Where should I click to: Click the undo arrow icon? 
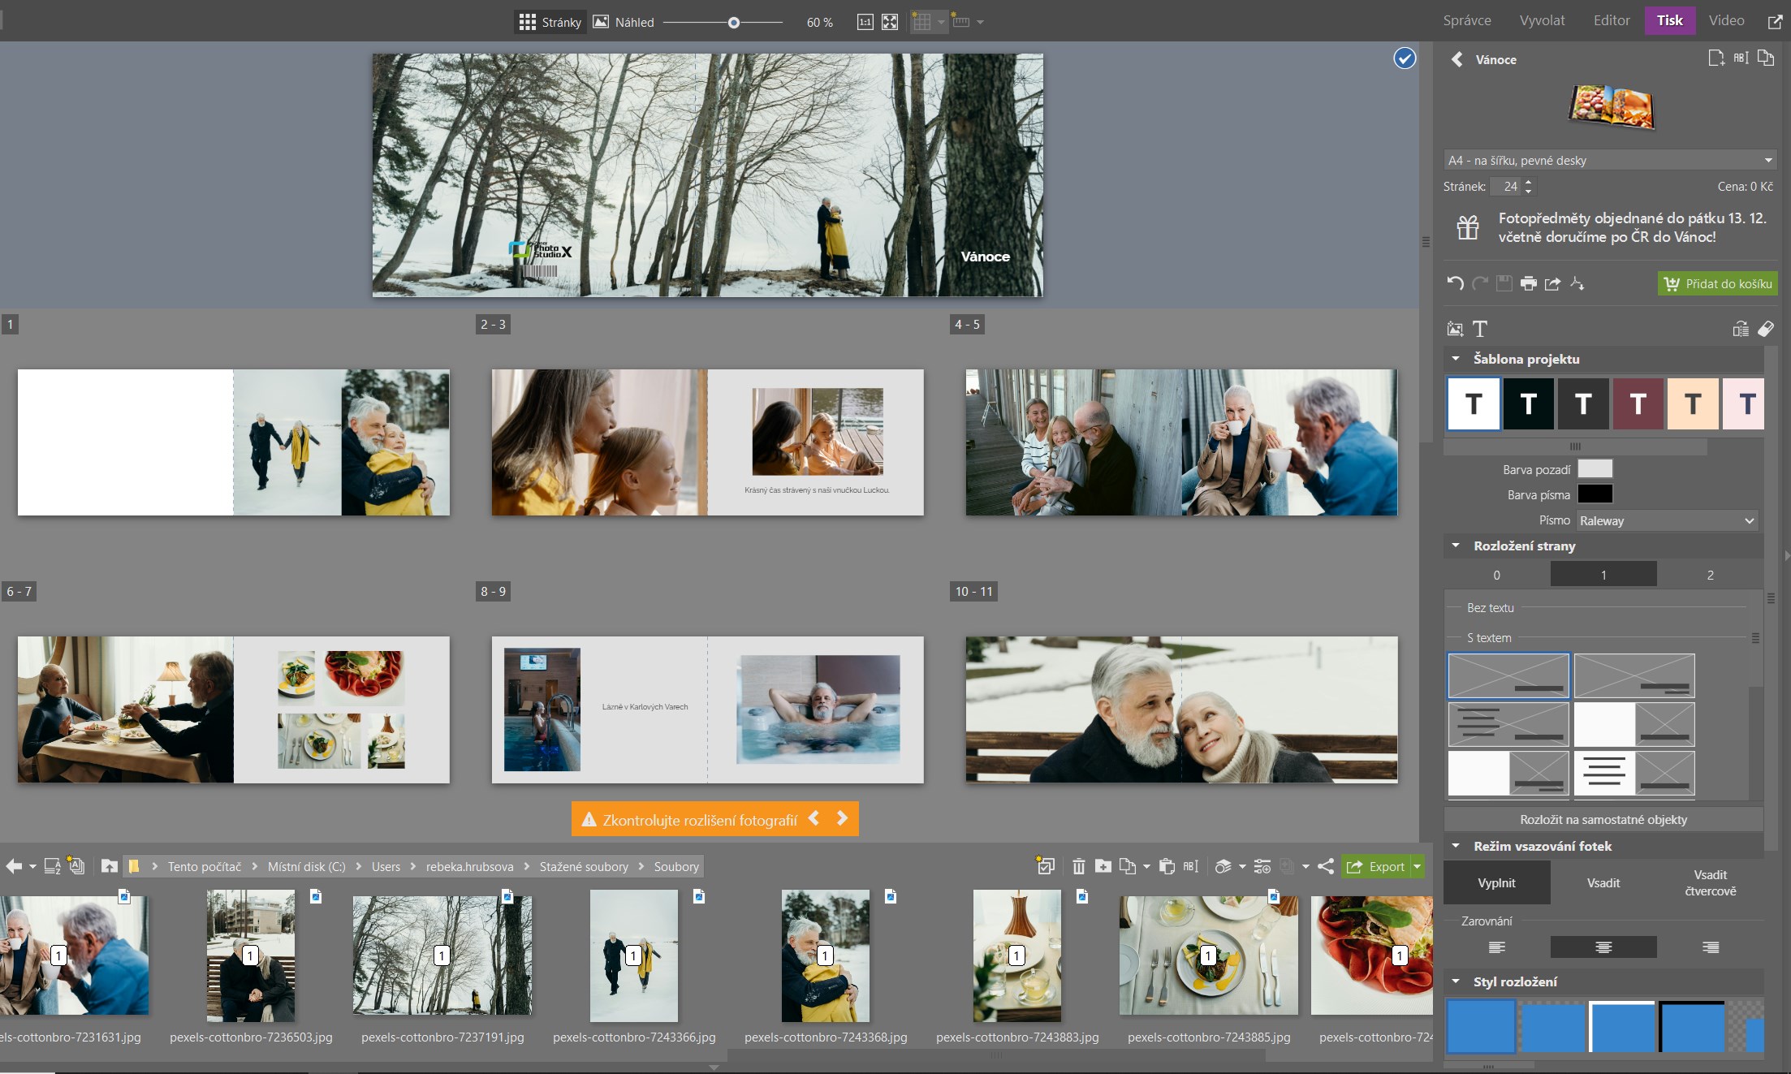pos(1455,283)
